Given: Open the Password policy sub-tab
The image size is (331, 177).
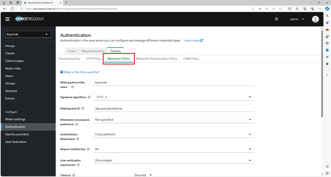Looking at the screenshot, I should [x=70, y=58].
